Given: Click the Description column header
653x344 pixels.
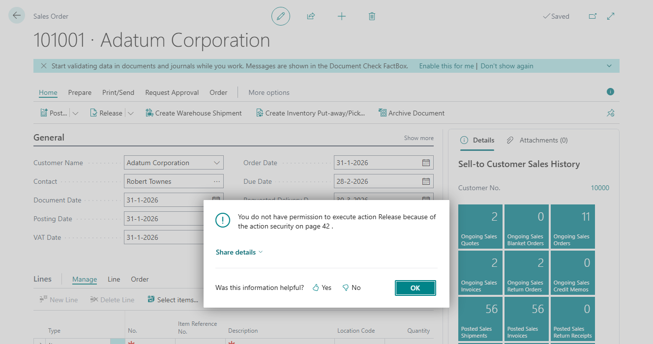Looking at the screenshot, I should pos(243,331).
